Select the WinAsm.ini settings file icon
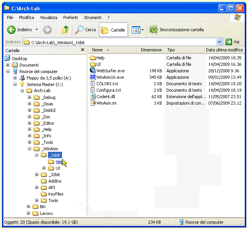Viewport: 247px width, 229px height. pos(93,103)
